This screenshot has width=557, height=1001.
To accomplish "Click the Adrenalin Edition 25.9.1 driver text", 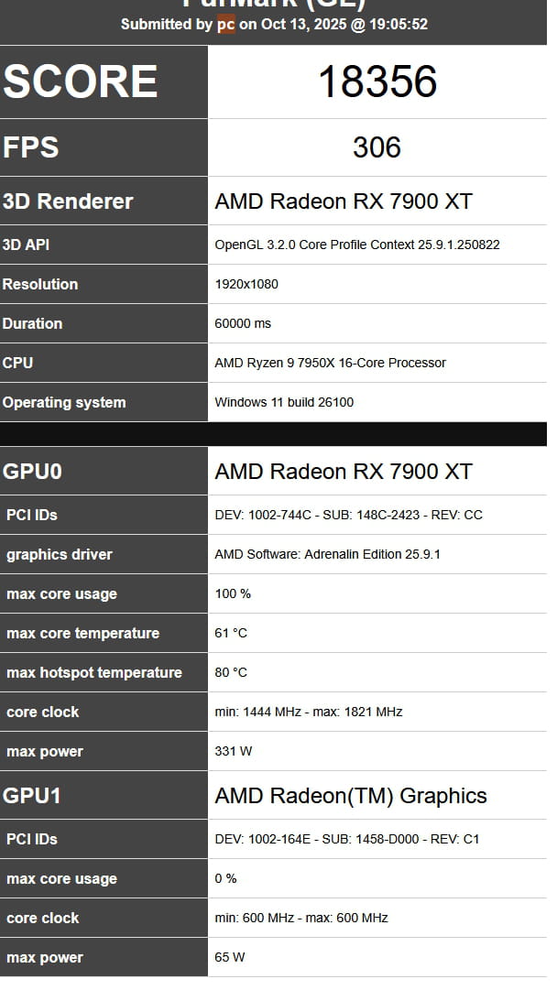I will coord(327,554).
